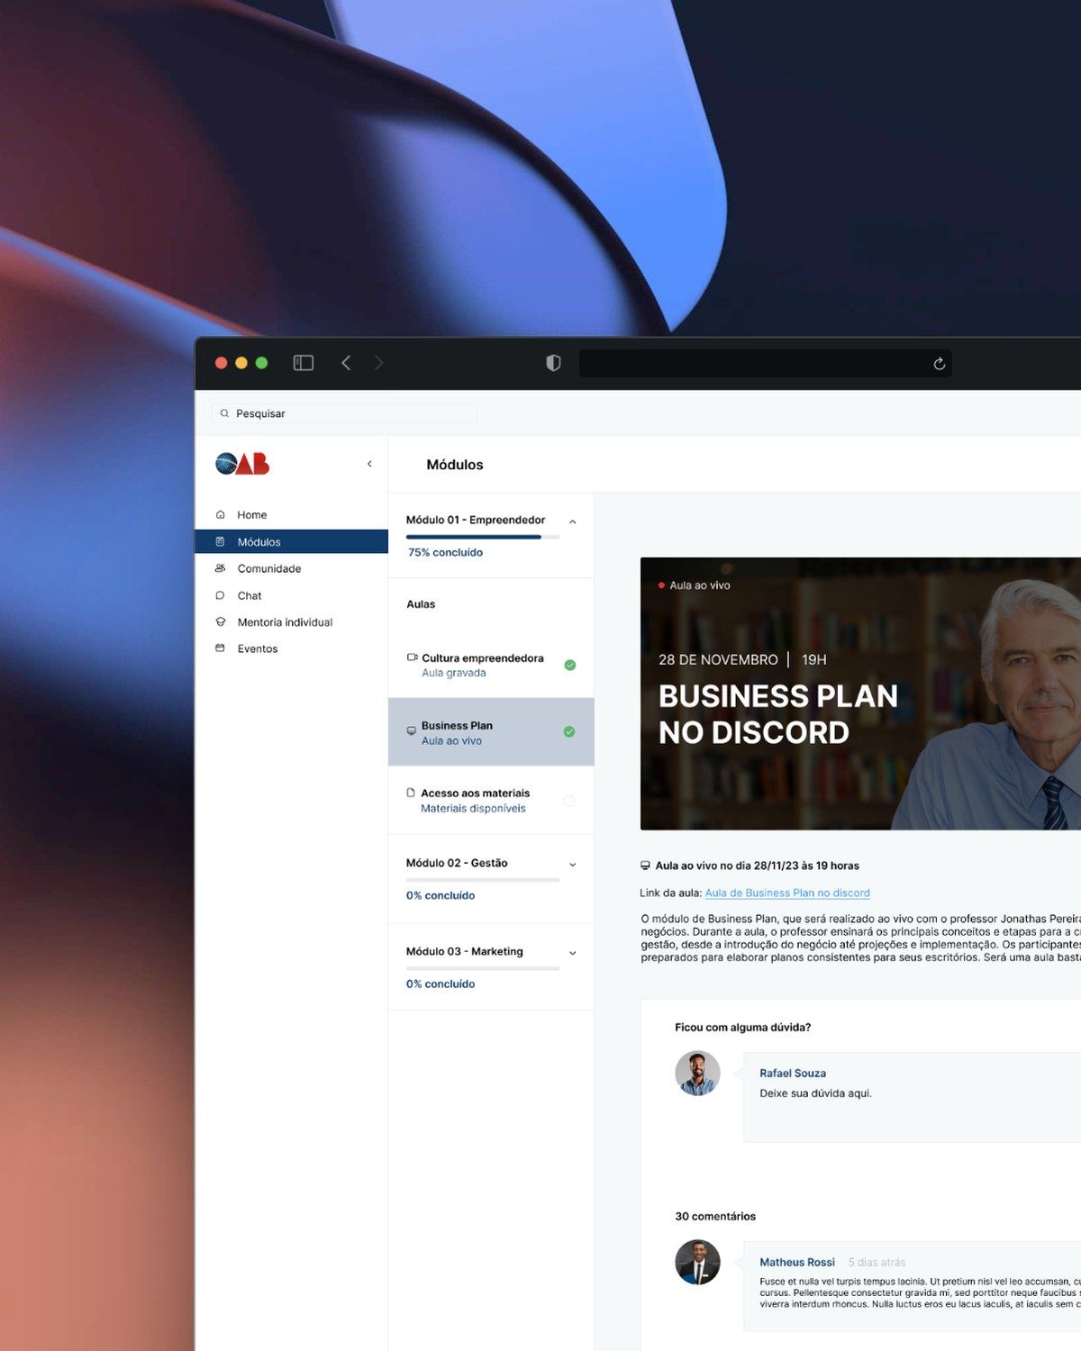Mark Acesso aos materiais as completed
The height and width of the screenshot is (1351, 1081).
(x=569, y=801)
